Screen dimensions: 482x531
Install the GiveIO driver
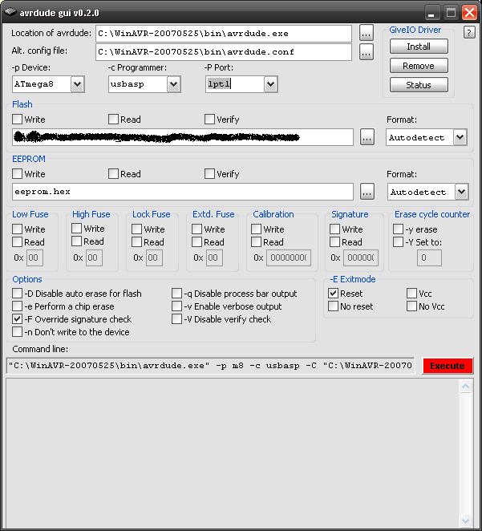(x=419, y=47)
